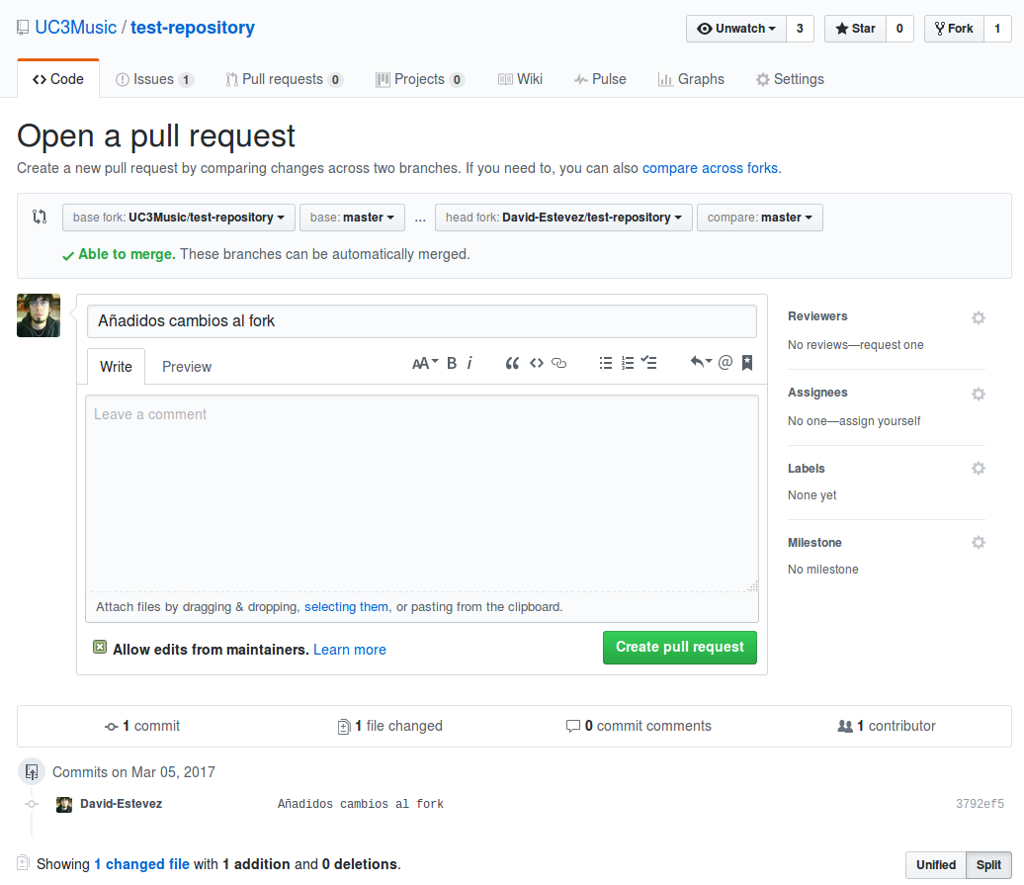Click the pull request title field
Image resolution: width=1024 pixels, height=885 pixels.
pos(422,321)
